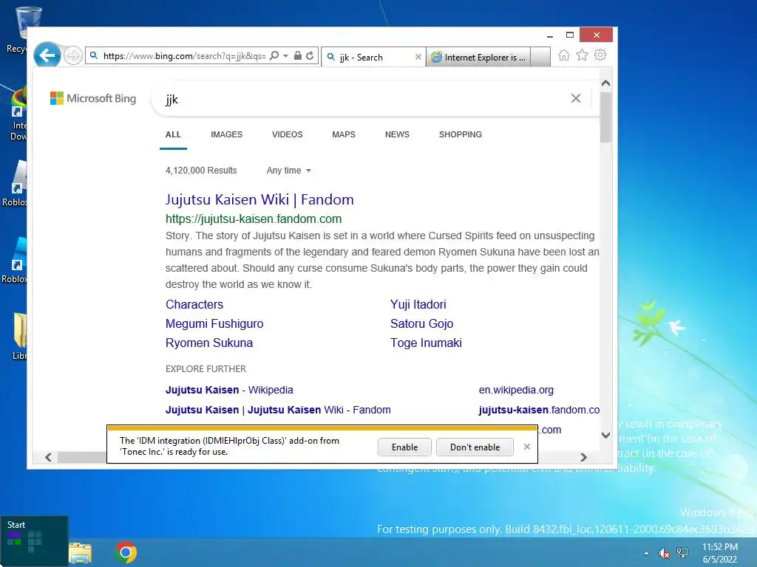This screenshot has height=567, width=757.
Task: Close the 'jjk - Search' tab
Action: [x=418, y=57]
